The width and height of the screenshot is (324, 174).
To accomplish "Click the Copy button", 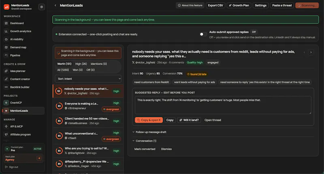I will pyautogui.click(x=170, y=120).
